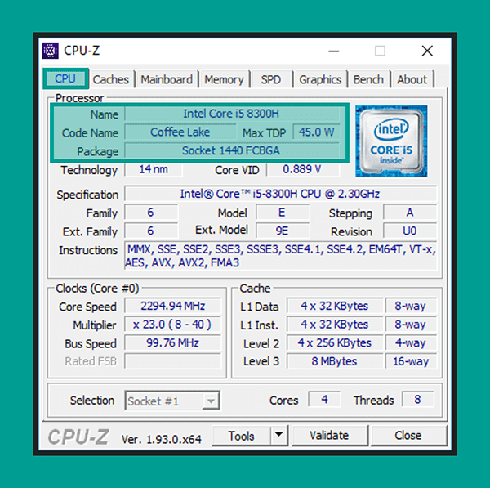Viewport: 490px width, 488px height.
Task: Click the Close button at bottom
Action: [408, 436]
